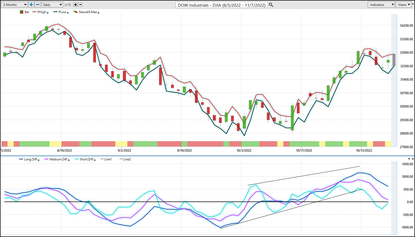Click the Medium.Diff legend label
The width and height of the screenshot is (415, 237).
coord(58,159)
